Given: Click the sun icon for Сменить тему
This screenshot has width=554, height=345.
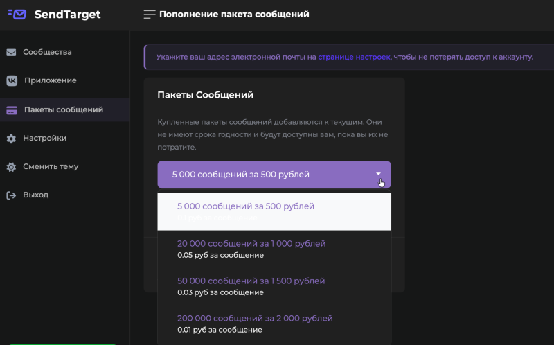Looking at the screenshot, I should pos(11,167).
